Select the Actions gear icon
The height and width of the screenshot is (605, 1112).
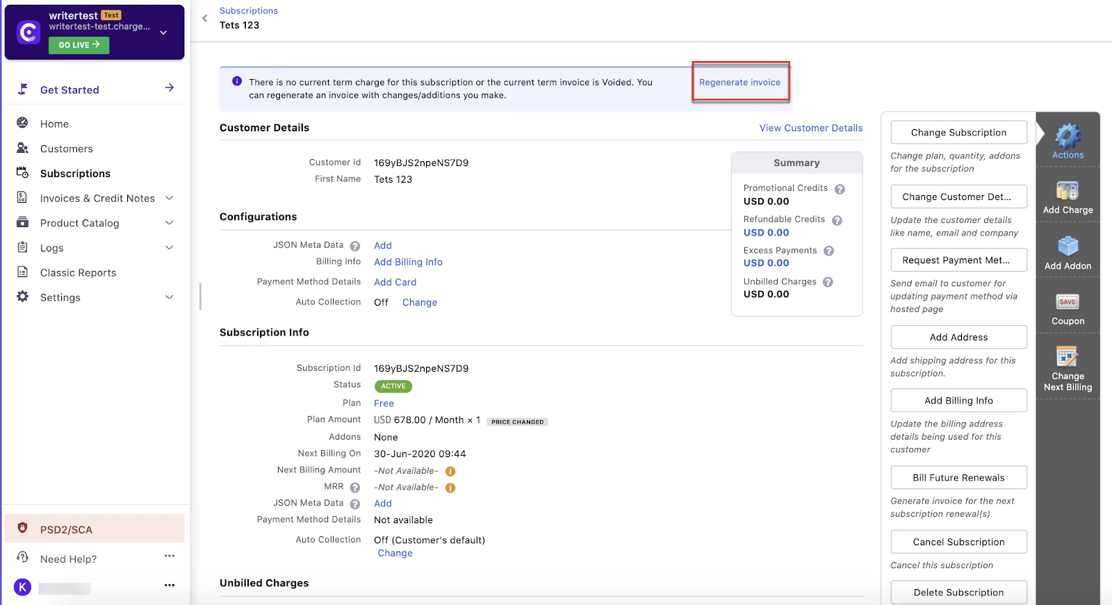point(1068,136)
